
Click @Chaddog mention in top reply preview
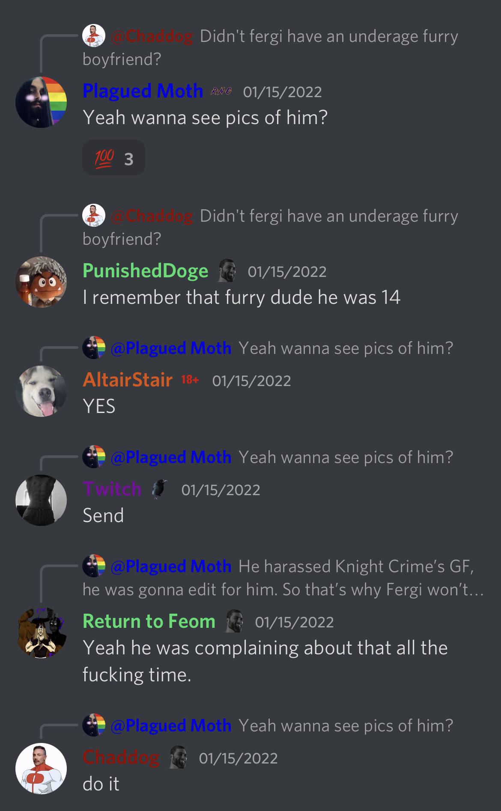click(152, 36)
